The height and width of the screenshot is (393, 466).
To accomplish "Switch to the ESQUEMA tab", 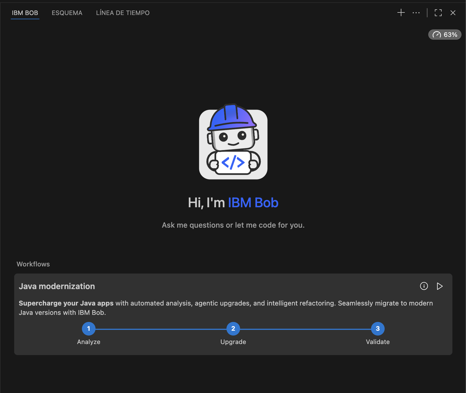I will pos(67,13).
